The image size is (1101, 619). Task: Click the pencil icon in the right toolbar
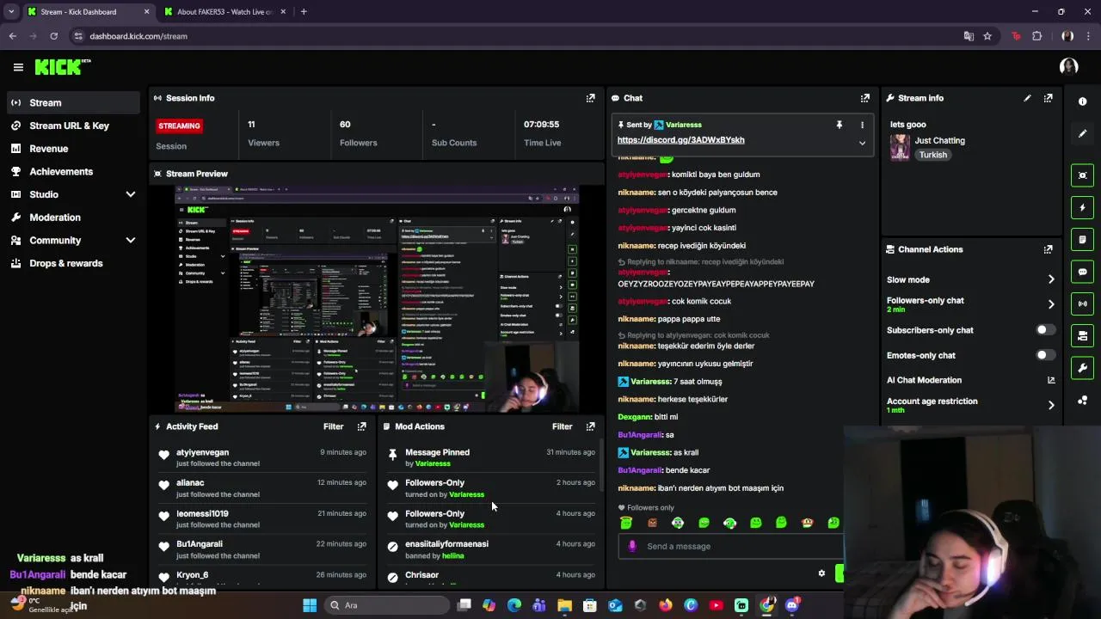1082,134
